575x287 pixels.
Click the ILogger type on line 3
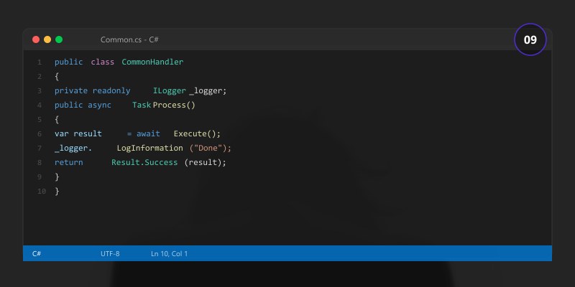169,90
